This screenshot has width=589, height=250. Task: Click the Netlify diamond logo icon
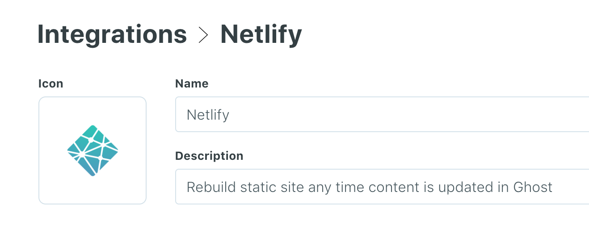pyautogui.click(x=93, y=150)
